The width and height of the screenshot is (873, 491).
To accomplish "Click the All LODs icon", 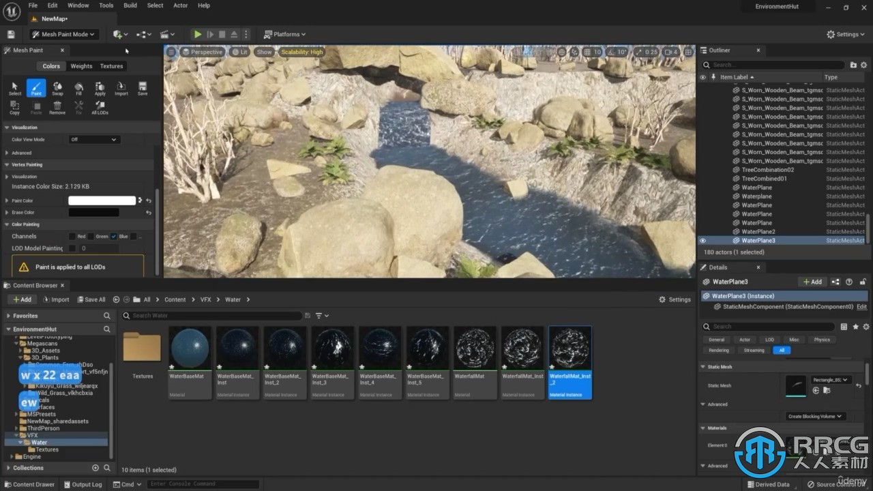I will point(100,107).
